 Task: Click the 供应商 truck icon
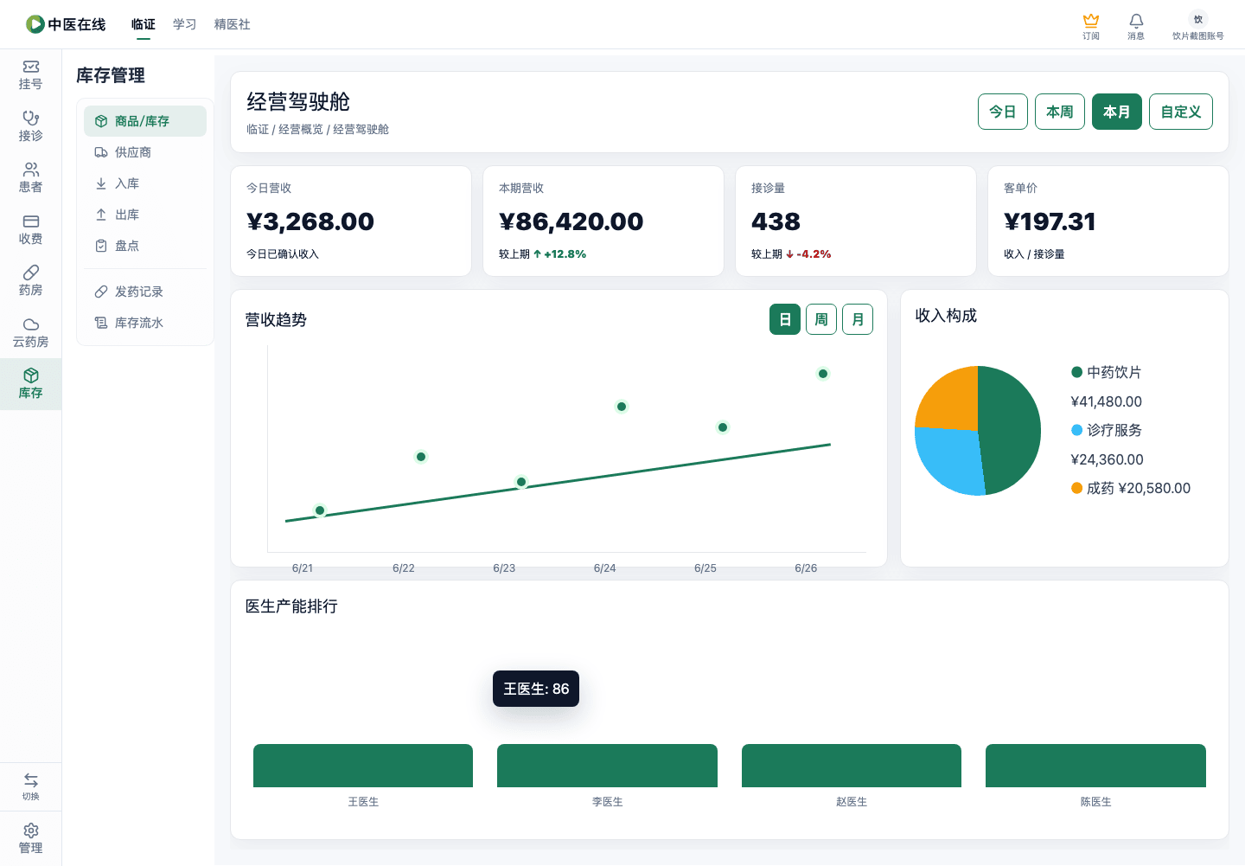pos(101,152)
